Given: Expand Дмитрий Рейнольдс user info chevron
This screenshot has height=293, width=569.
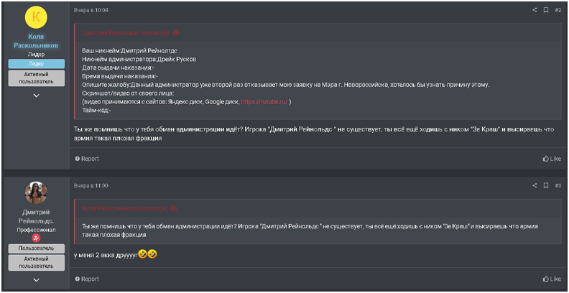Looking at the screenshot, I should pyautogui.click(x=37, y=279).
